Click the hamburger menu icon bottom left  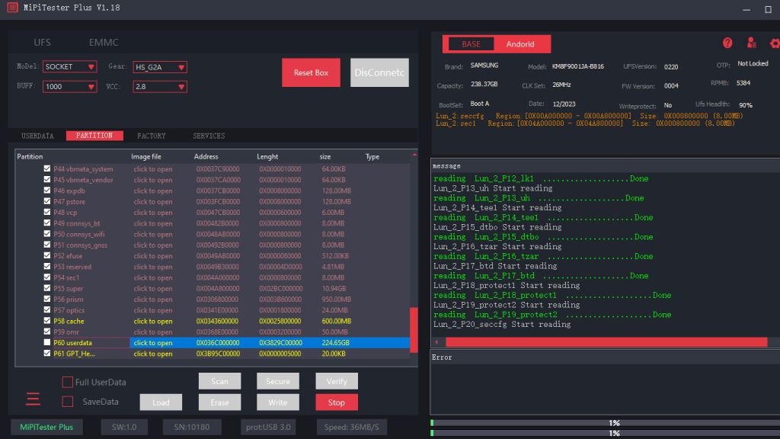point(32,399)
